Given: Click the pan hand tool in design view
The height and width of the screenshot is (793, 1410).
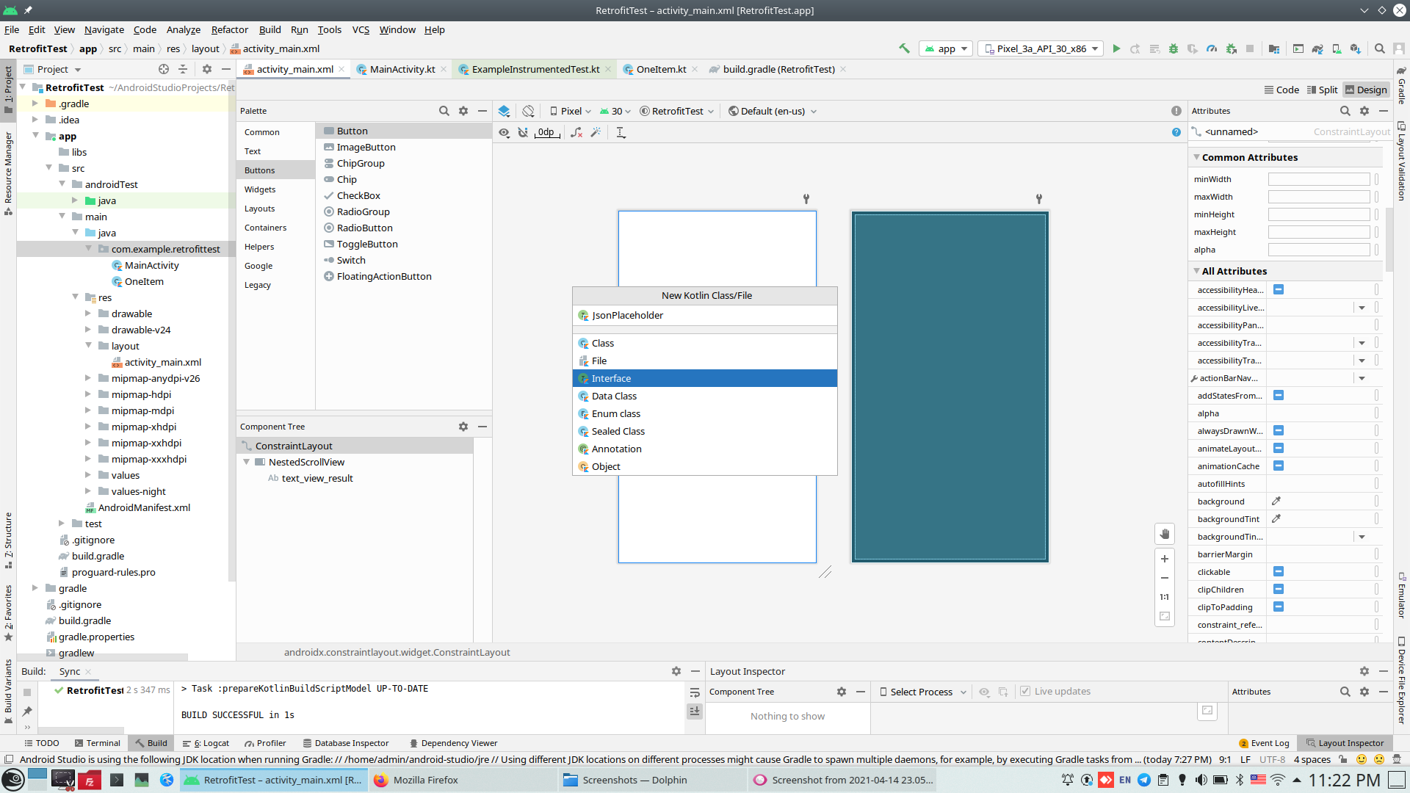Looking at the screenshot, I should [x=1165, y=534].
